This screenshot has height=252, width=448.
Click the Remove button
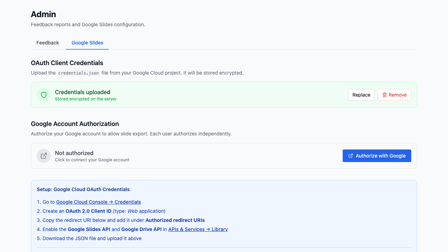click(394, 95)
